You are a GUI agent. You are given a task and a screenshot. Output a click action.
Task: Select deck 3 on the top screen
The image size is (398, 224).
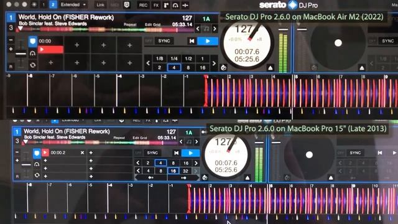[x=11, y=27]
